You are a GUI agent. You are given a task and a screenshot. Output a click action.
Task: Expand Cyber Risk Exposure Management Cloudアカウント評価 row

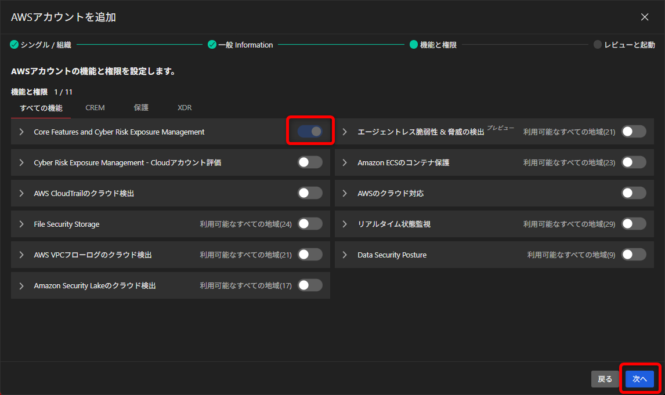(x=21, y=163)
